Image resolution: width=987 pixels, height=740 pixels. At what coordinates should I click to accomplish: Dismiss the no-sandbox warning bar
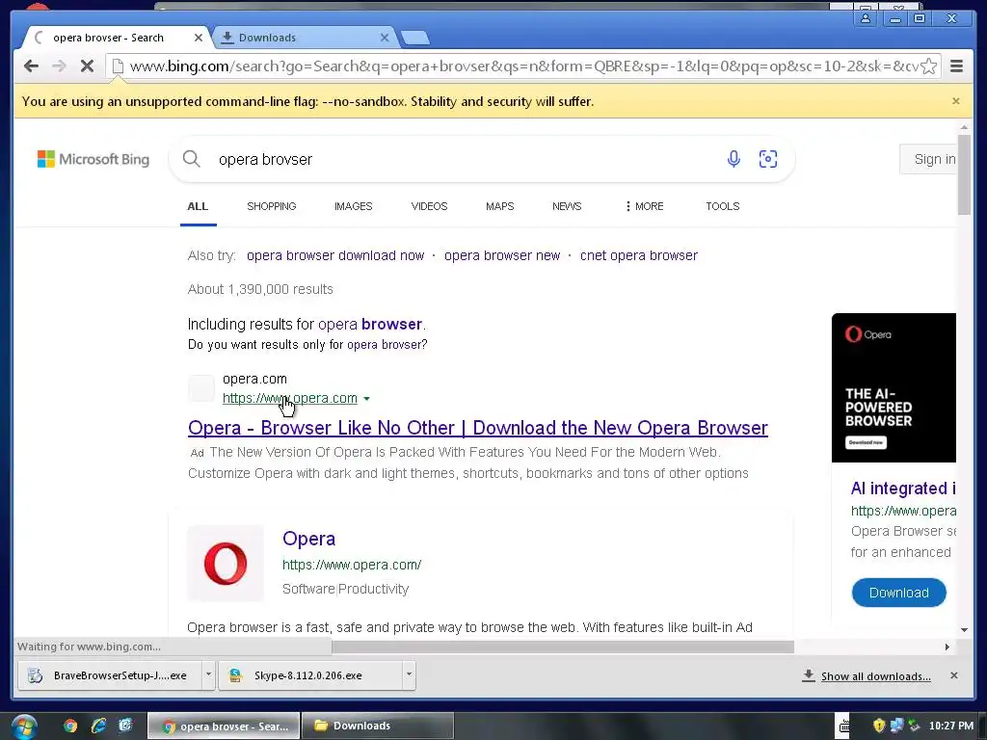(x=955, y=101)
